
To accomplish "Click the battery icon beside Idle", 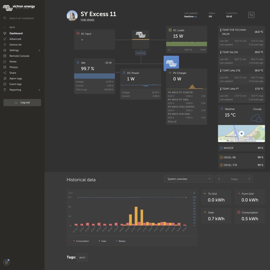I will tap(78, 62).
